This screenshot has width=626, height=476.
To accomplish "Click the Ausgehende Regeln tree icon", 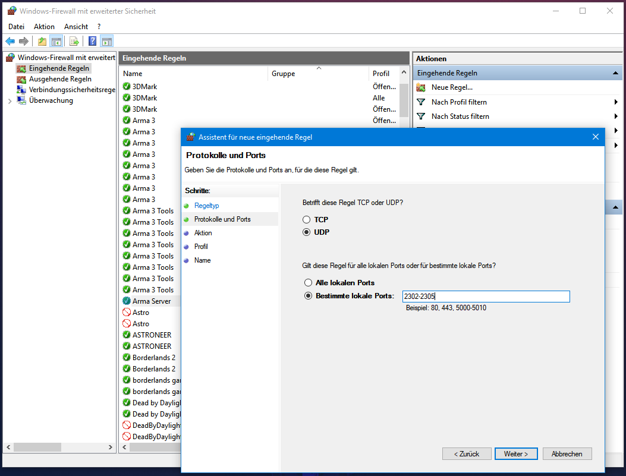I will click(21, 79).
